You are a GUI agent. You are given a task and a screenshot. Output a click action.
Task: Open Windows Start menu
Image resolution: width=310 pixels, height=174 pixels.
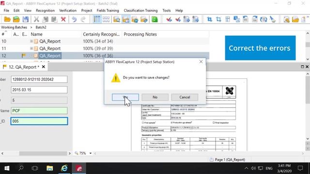tap(7, 168)
